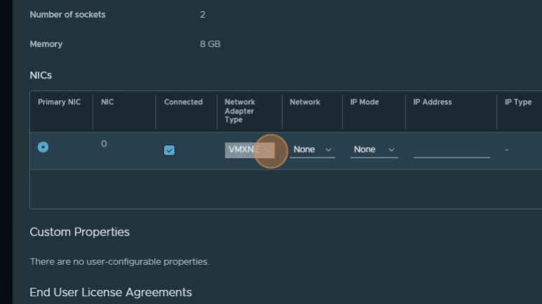Click the Number of sockets label

tap(67, 15)
